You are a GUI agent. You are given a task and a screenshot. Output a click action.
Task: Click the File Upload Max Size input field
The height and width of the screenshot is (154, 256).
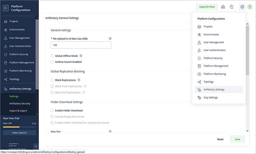point(81,45)
